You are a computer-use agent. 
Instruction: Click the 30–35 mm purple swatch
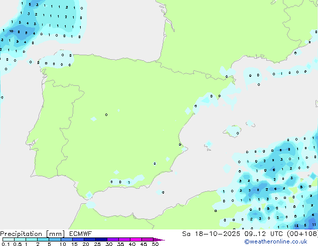[113, 239]
